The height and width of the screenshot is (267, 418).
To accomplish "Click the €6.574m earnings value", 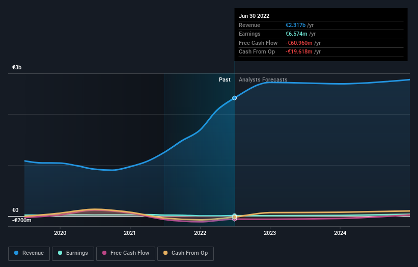I will point(296,34).
